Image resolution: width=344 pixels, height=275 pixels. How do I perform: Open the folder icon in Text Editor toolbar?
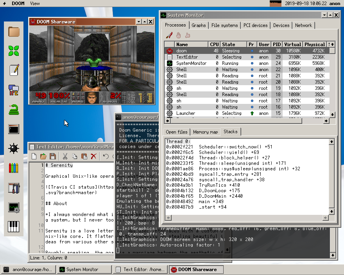[x=43, y=156]
